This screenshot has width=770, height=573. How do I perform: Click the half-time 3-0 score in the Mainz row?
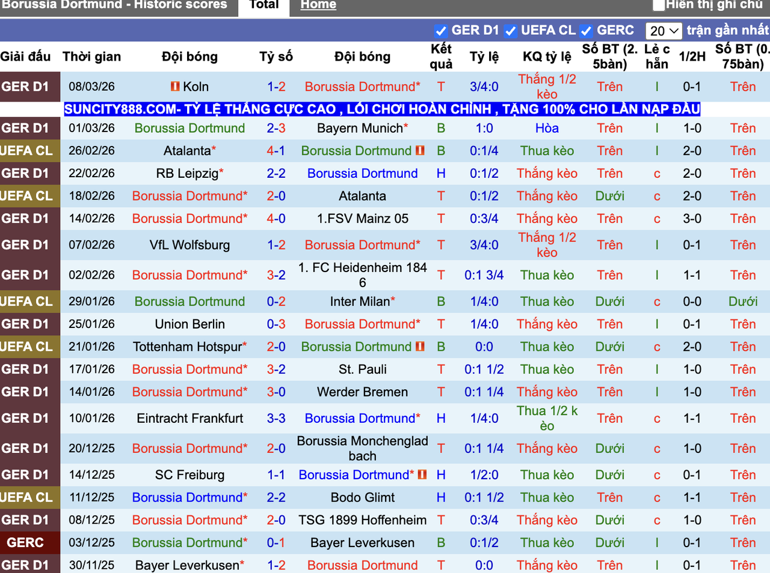tap(692, 219)
